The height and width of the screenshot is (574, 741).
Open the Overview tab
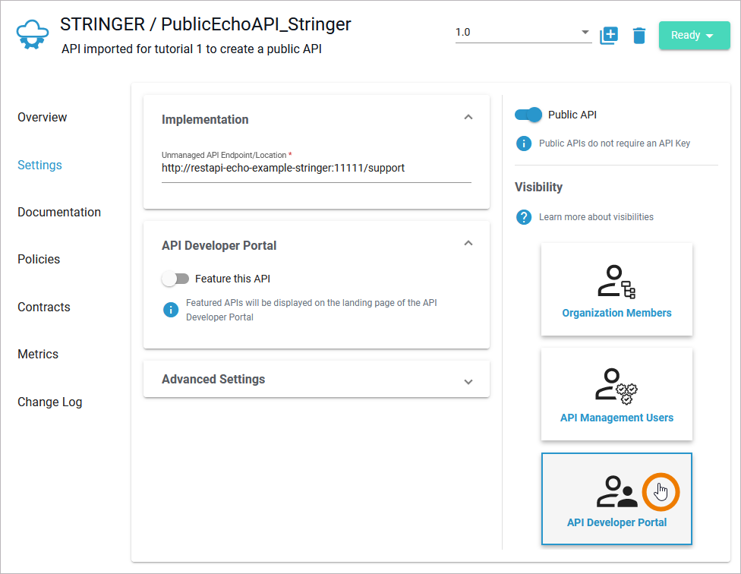[x=43, y=118]
